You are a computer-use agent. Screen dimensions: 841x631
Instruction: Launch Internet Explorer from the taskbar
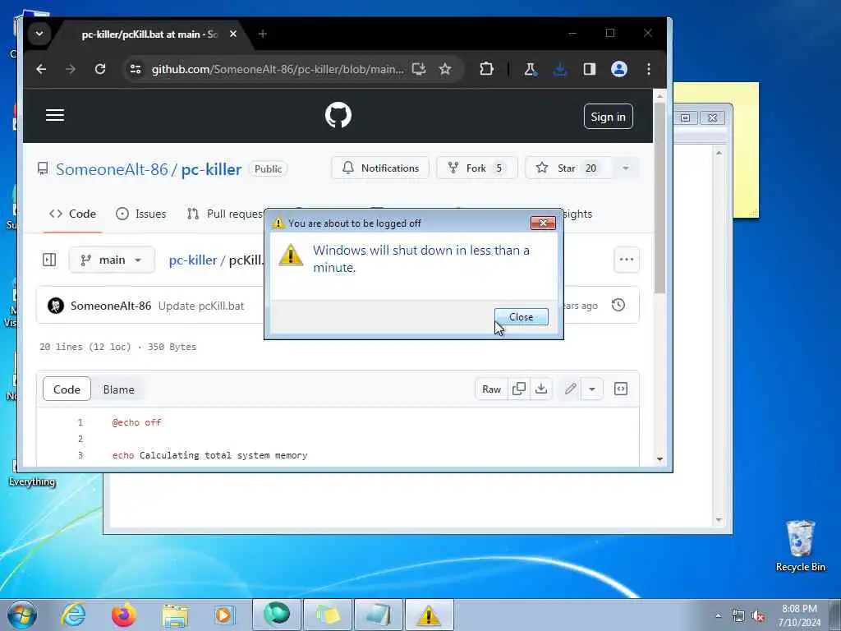[73, 615]
